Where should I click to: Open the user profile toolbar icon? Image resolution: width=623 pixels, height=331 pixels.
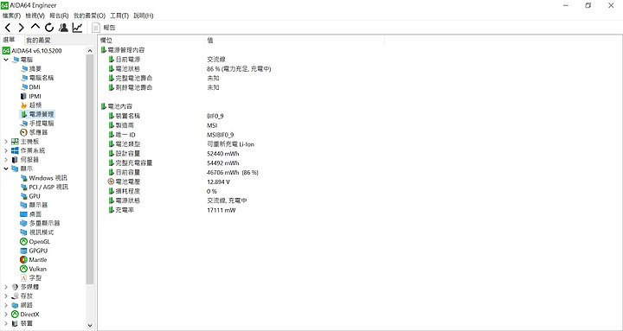click(63, 28)
